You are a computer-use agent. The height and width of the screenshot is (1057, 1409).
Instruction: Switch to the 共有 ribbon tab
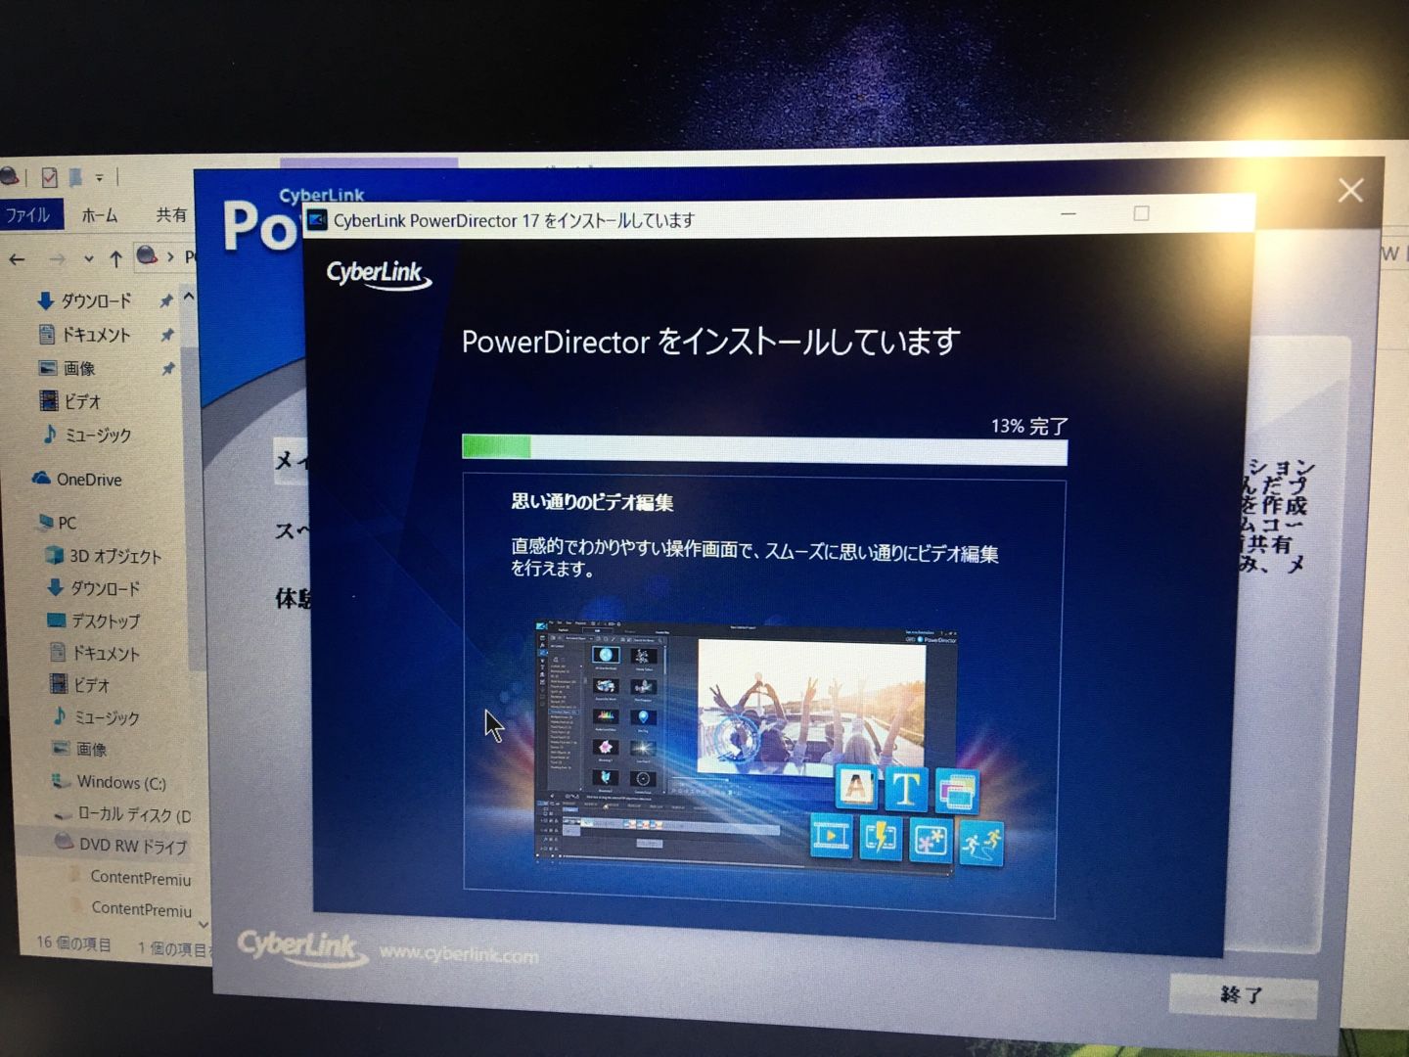coord(171,214)
